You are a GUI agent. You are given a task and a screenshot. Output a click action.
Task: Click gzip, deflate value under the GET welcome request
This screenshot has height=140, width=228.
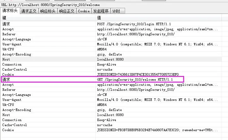click(110, 110)
